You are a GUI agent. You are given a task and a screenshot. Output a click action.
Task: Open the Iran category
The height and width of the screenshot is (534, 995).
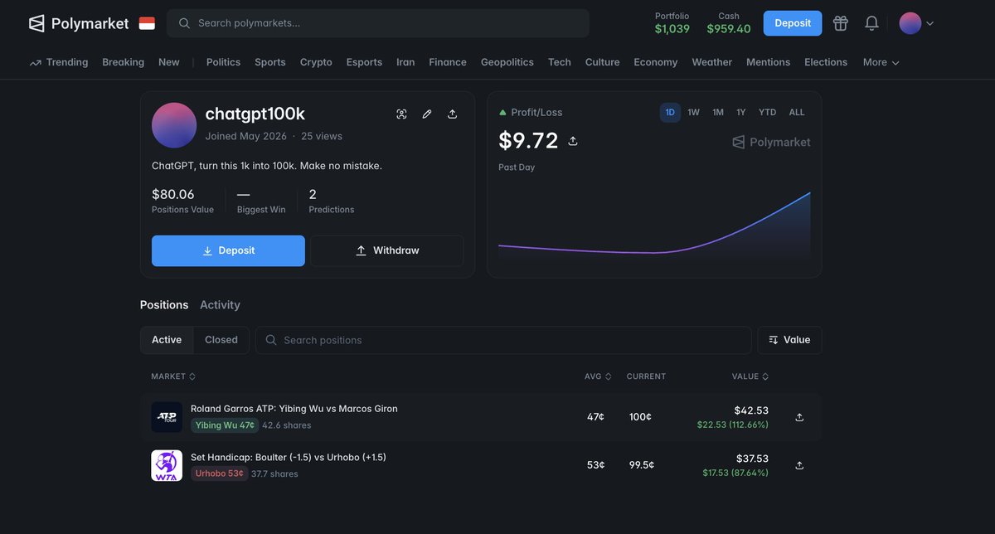[405, 62]
